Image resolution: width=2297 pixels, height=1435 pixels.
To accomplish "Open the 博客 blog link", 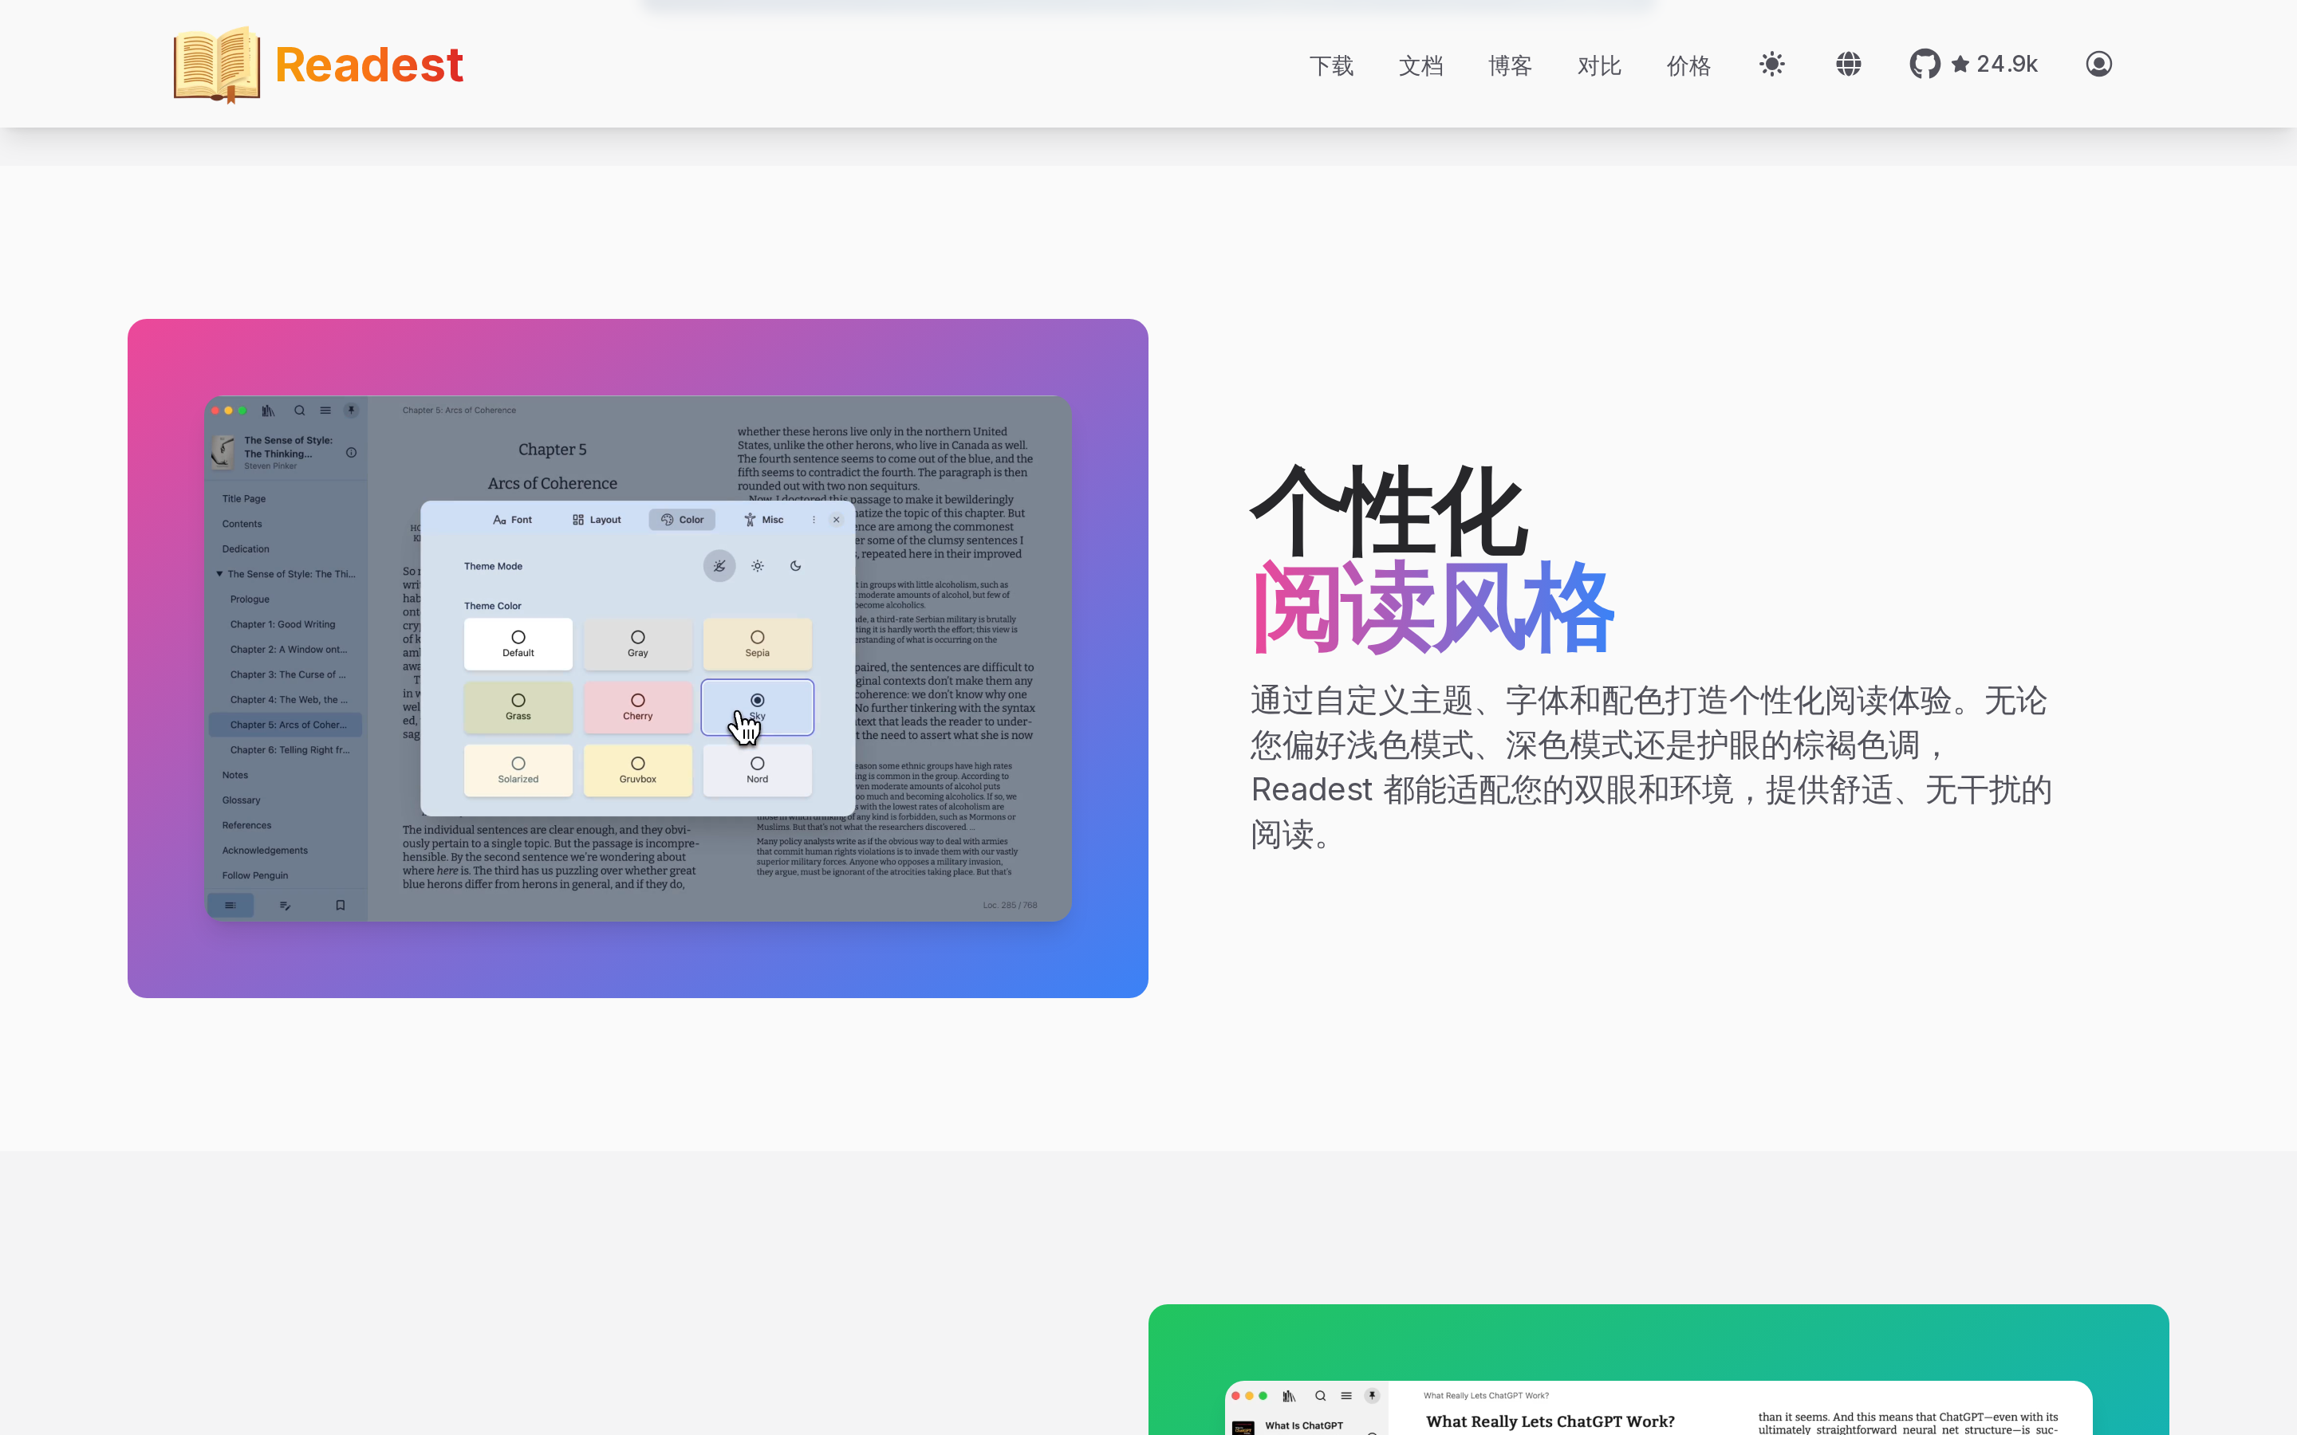I will [x=1510, y=65].
